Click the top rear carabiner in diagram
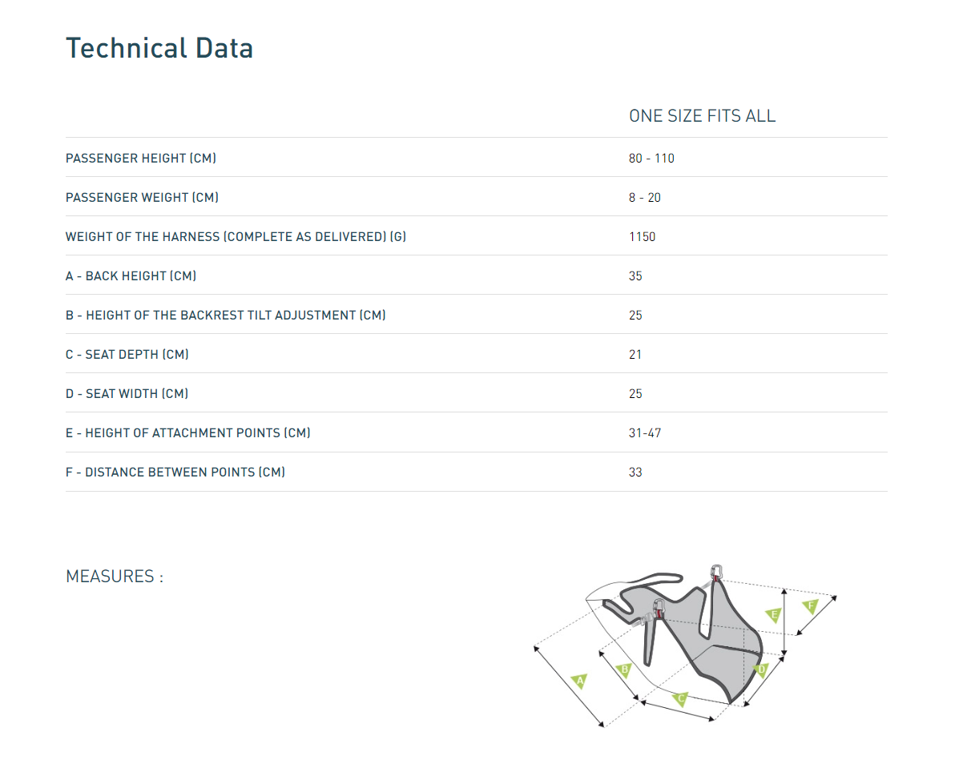967x764 pixels. [717, 573]
